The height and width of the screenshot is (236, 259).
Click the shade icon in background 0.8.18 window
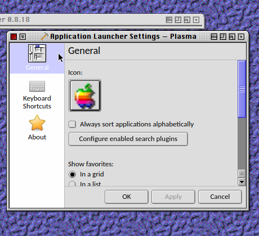[x=169, y=20]
